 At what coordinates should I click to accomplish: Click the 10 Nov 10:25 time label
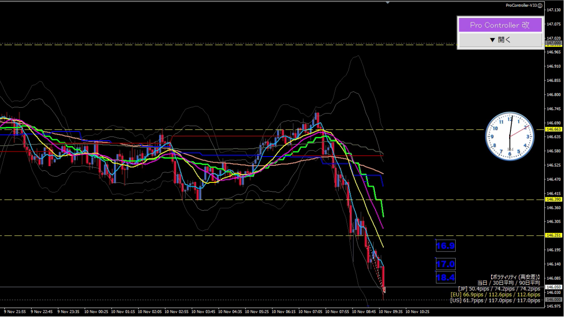pyautogui.click(x=417, y=311)
